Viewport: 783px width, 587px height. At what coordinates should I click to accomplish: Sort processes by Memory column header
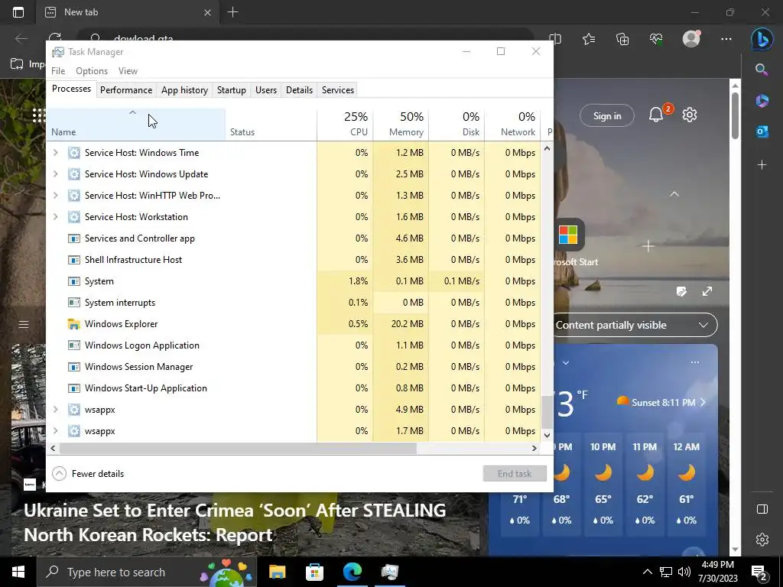pos(401,125)
